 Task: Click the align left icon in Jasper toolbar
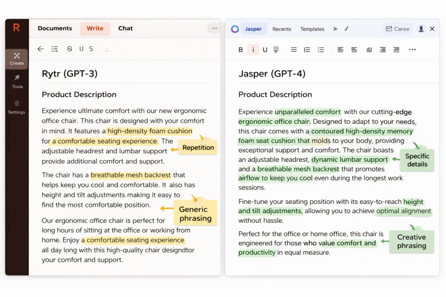coord(341,50)
